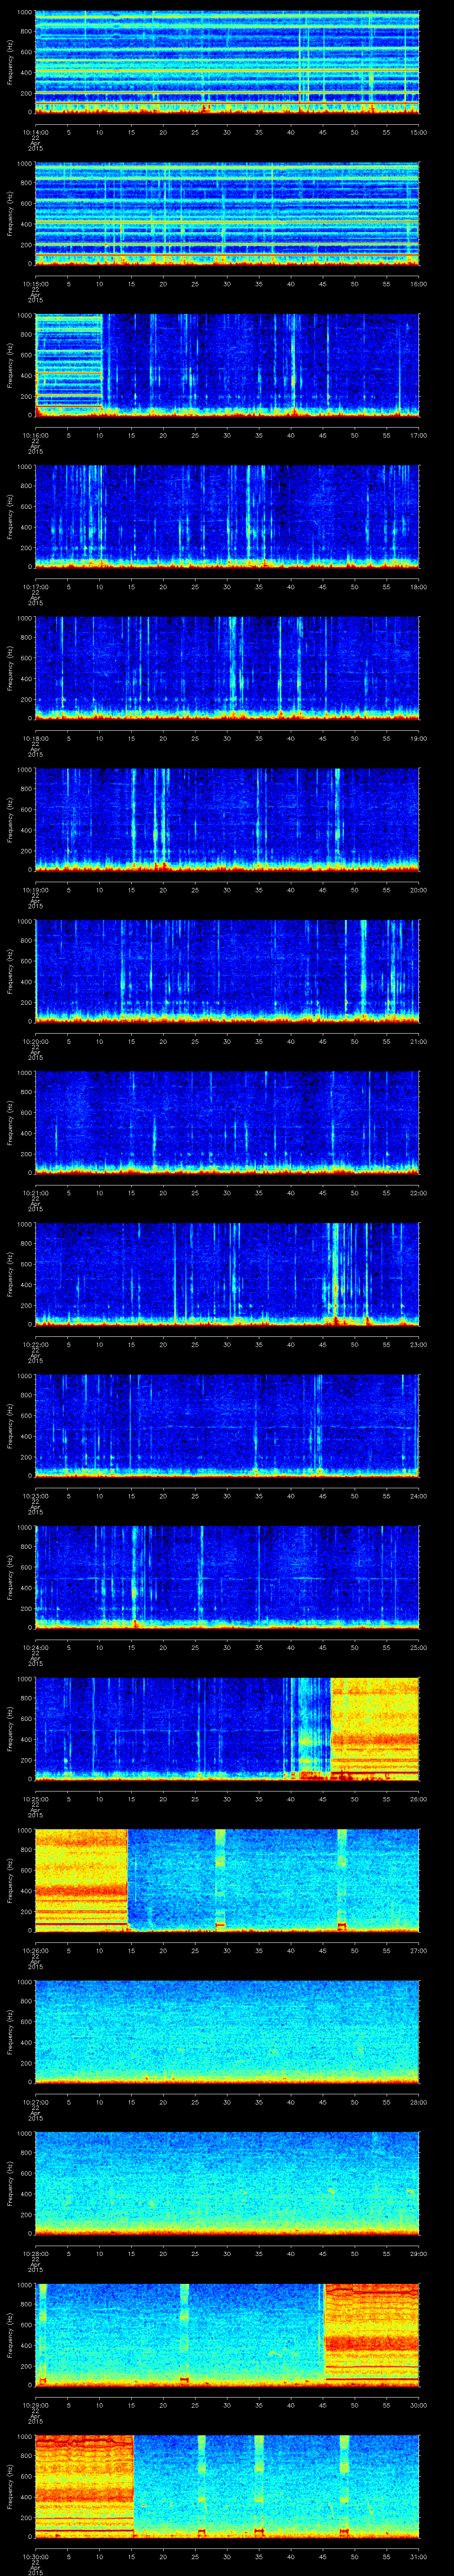Click the loud red segment ending the 10:29:00 panel

pyautogui.click(x=371, y=2335)
